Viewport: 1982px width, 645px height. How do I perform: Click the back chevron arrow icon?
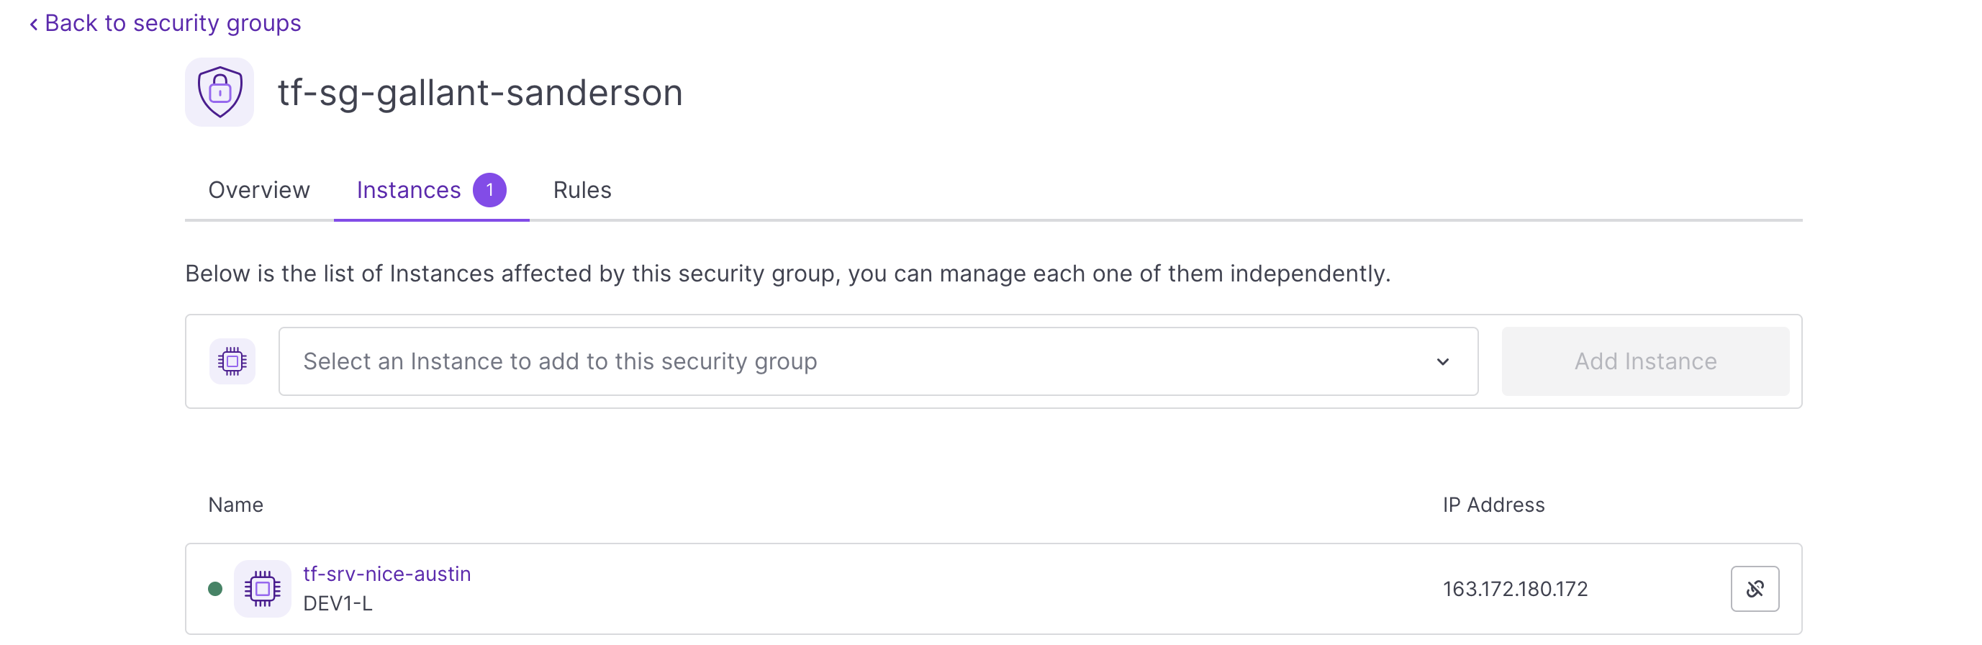point(33,24)
